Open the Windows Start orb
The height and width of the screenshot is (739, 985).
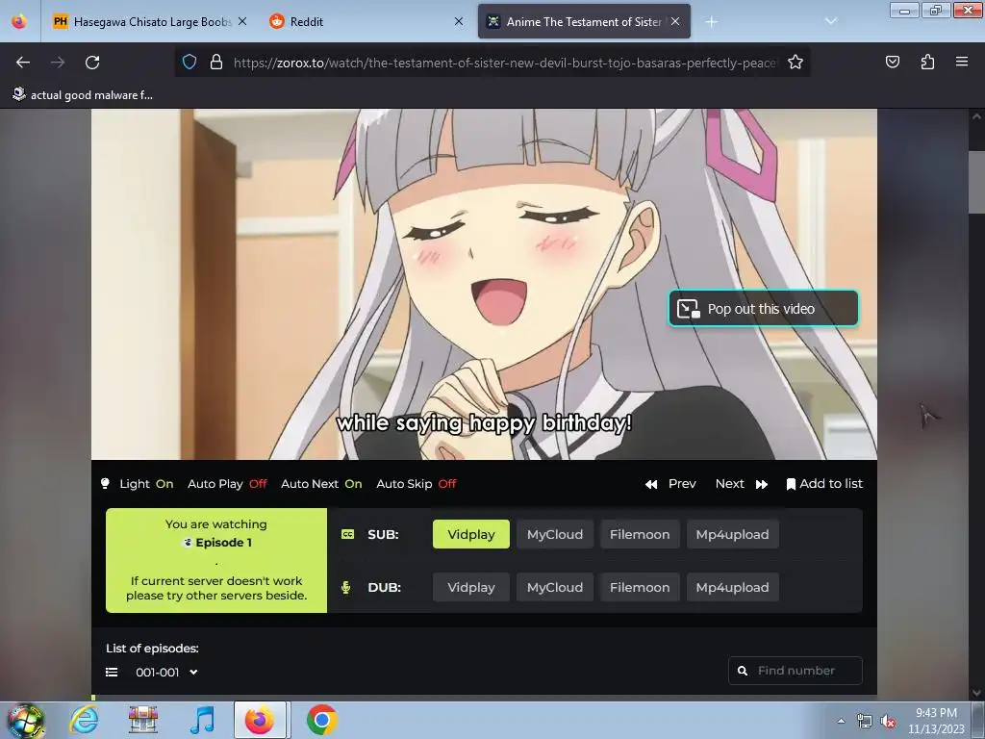coord(26,720)
